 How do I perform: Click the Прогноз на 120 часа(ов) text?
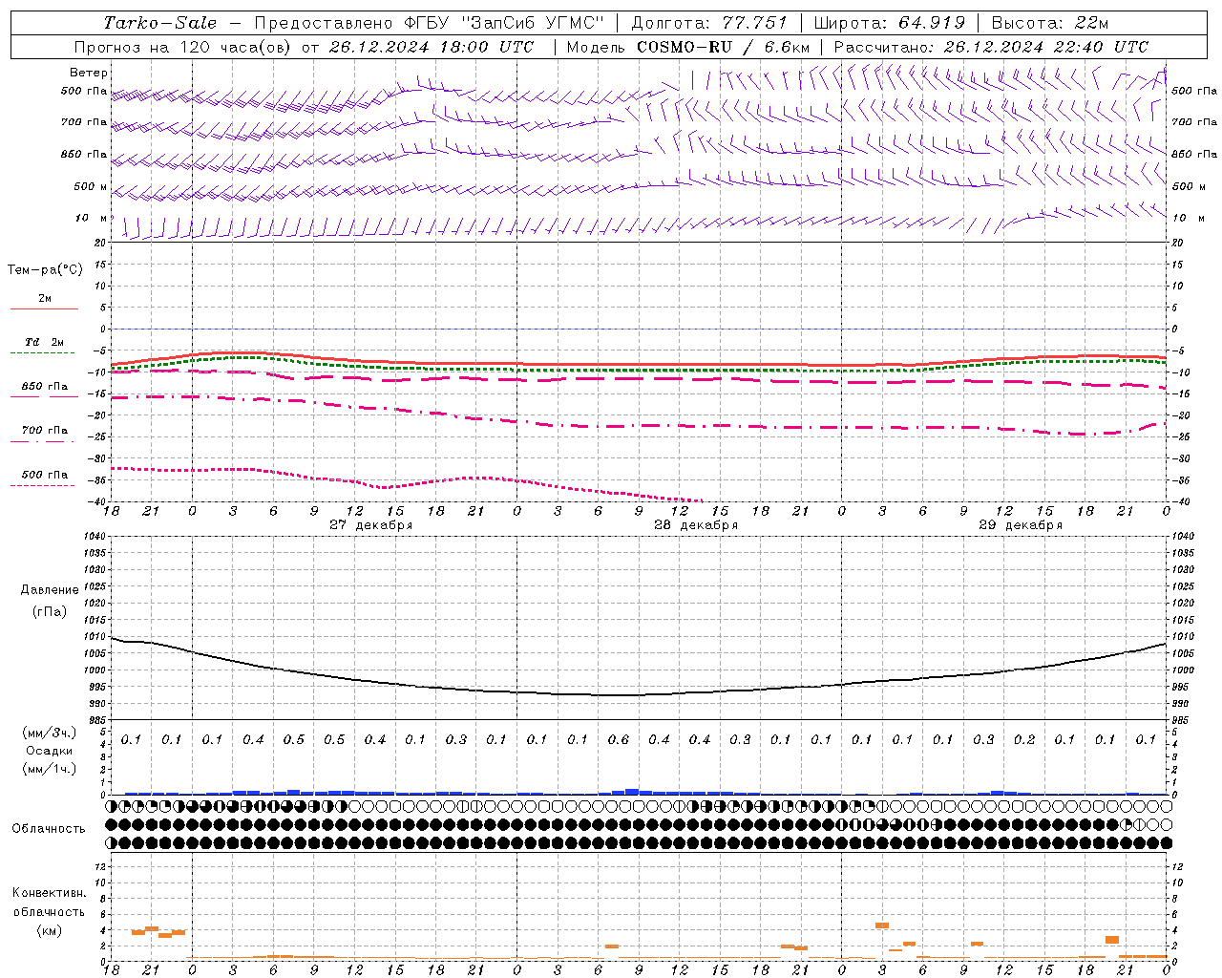[x=184, y=47]
